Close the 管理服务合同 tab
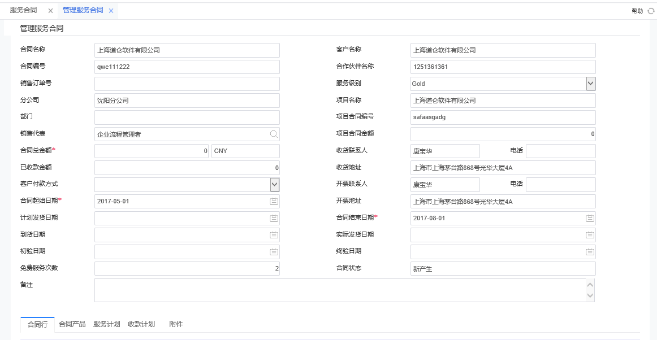 tap(112, 10)
